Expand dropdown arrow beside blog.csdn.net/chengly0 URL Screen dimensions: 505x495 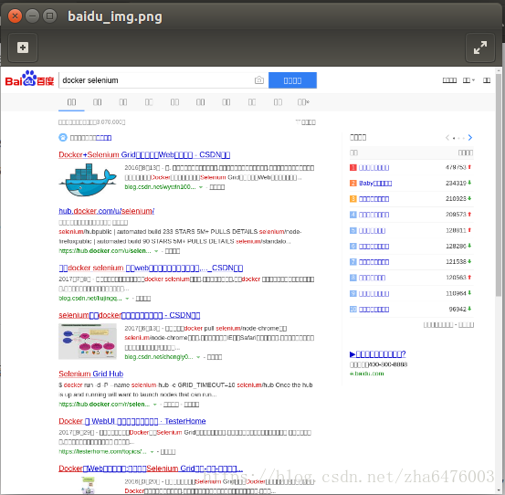tap(198, 357)
